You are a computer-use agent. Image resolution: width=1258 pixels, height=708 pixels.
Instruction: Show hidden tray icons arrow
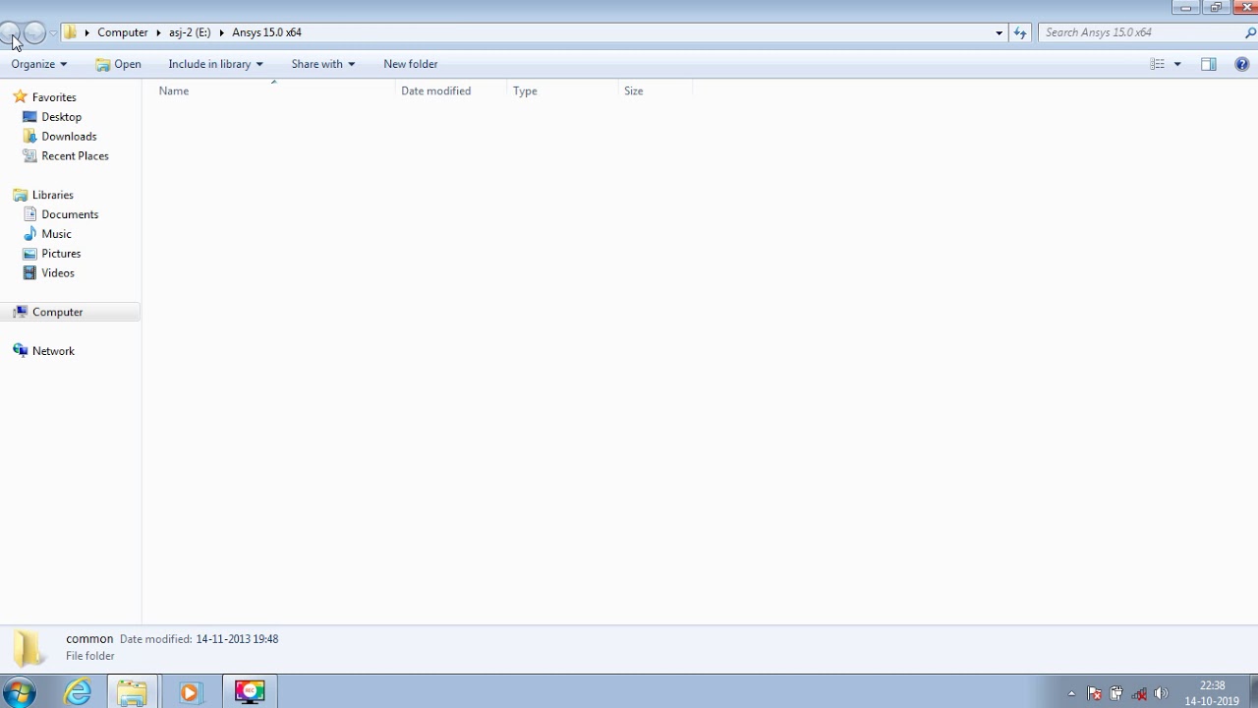(x=1071, y=693)
